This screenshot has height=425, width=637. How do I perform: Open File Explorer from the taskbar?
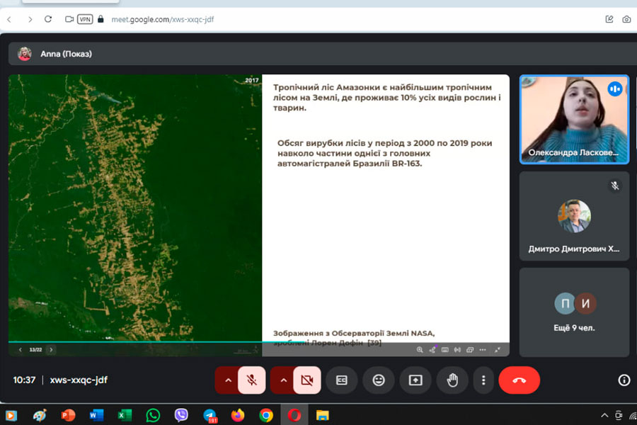(323, 415)
